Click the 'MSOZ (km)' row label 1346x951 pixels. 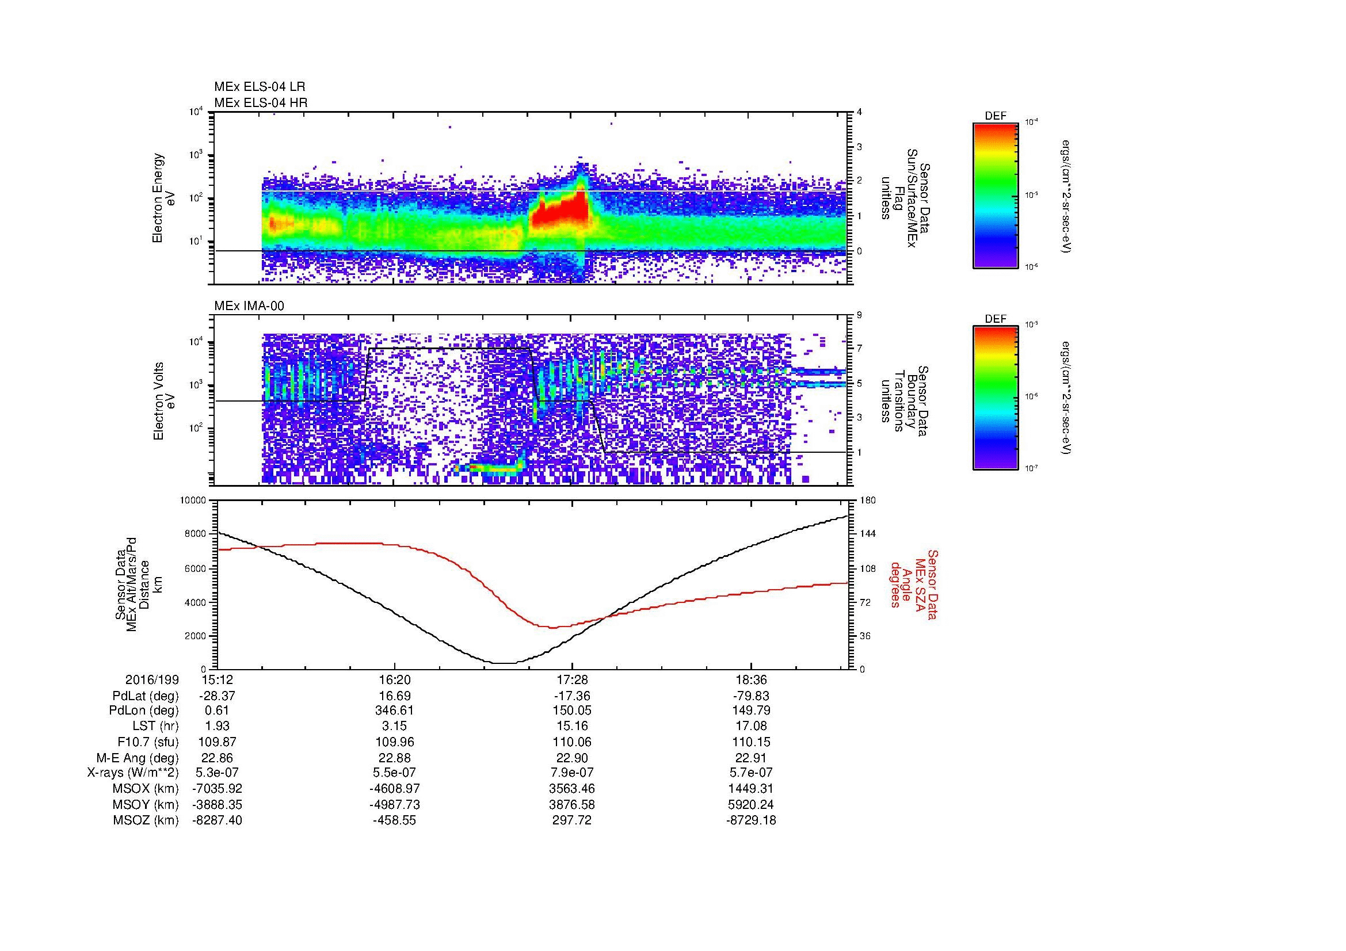[146, 820]
